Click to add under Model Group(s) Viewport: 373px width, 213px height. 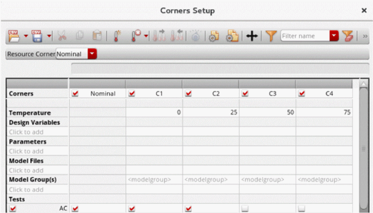tap(26, 190)
